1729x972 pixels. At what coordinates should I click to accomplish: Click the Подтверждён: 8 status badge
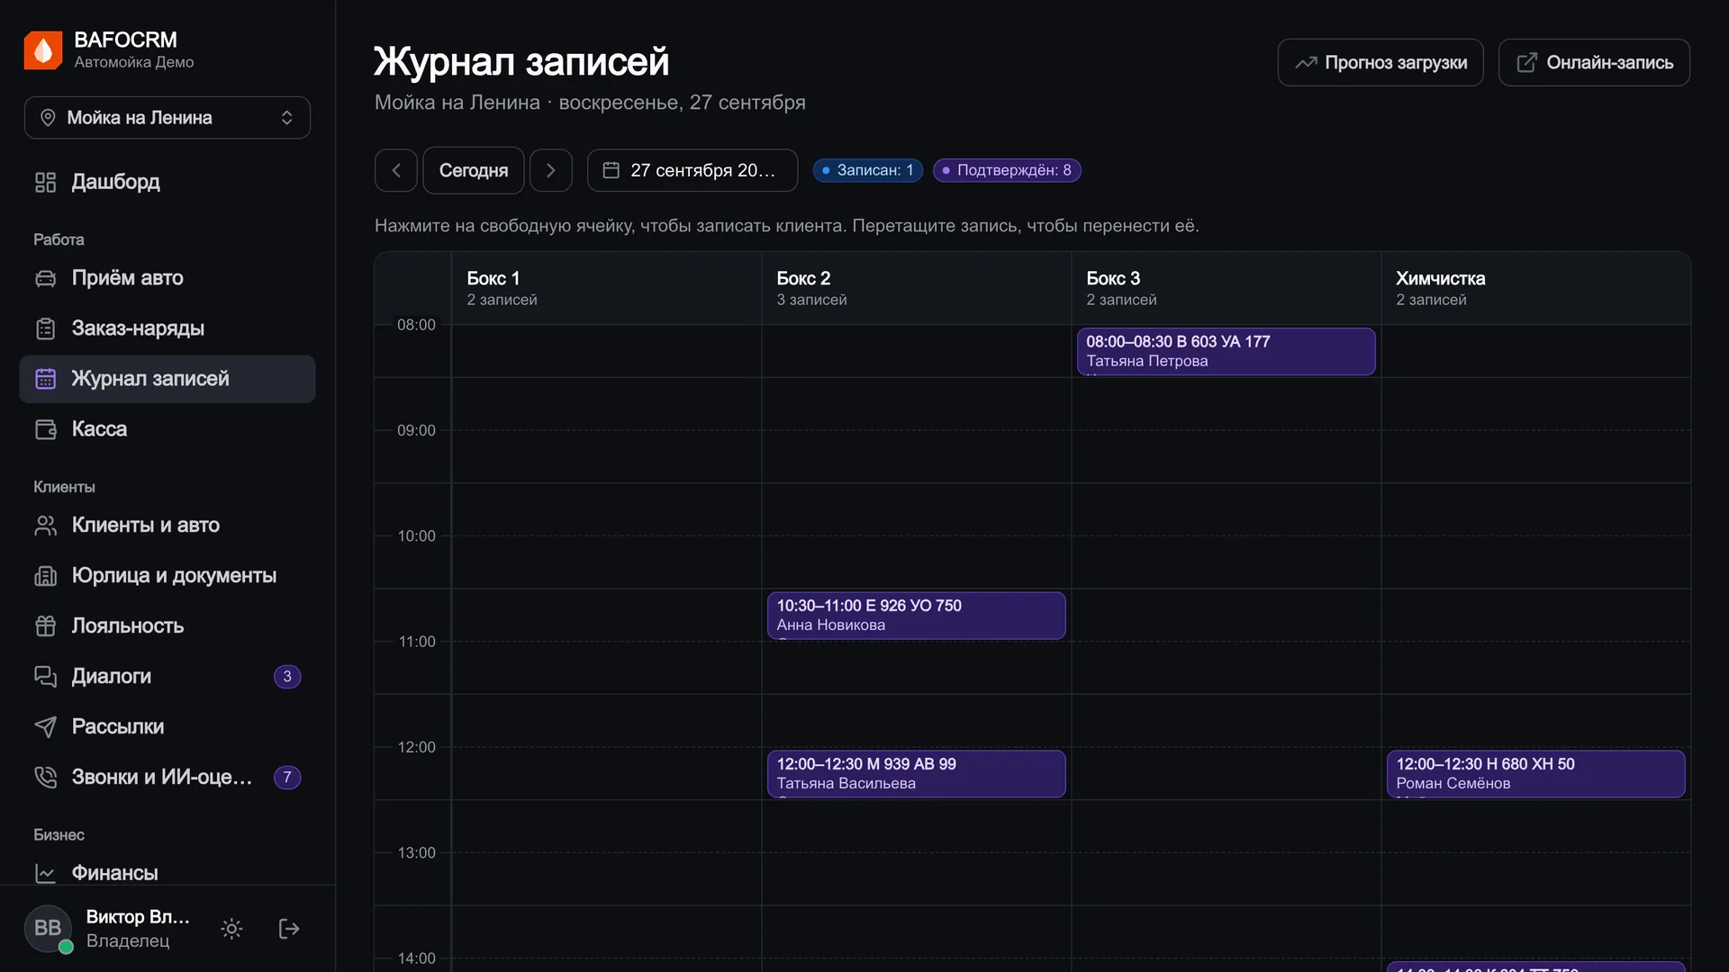click(x=1007, y=171)
